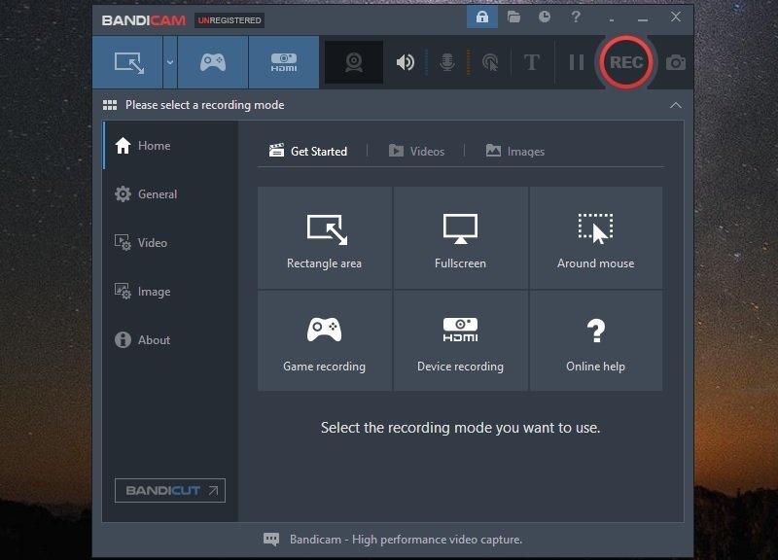This screenshot has height=560, width=778.
Task: Toggle speaker sound recording
Action: tap(405, 62)
